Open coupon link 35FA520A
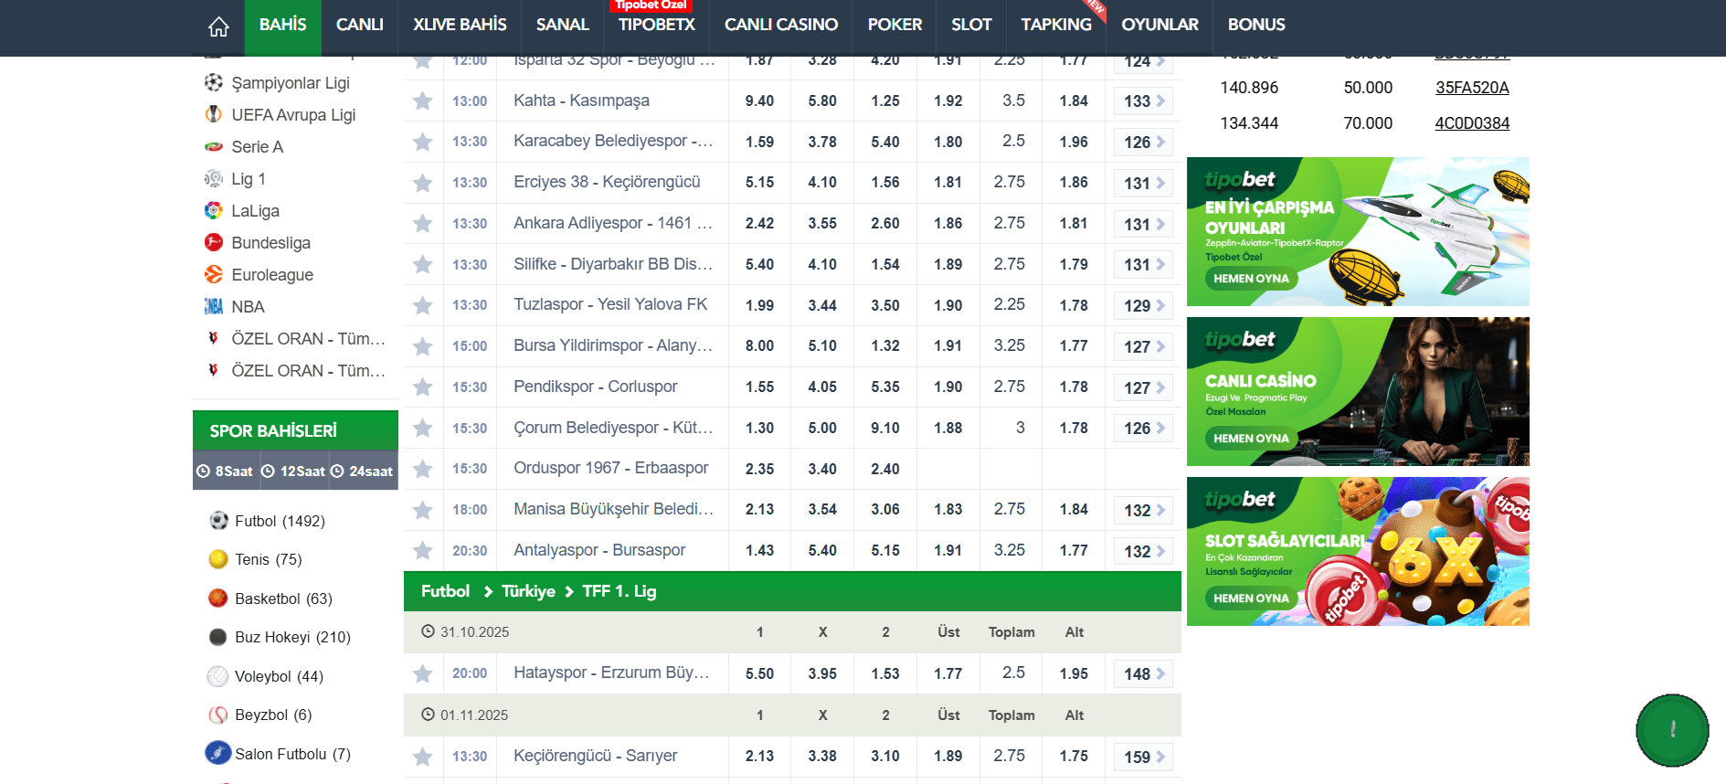 pyautogui.click(x=1471, y=88)
